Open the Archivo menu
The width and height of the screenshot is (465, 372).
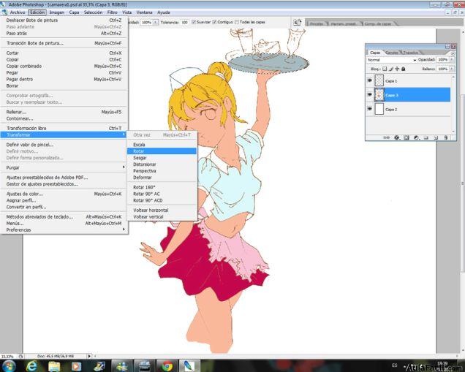point(18,12)
